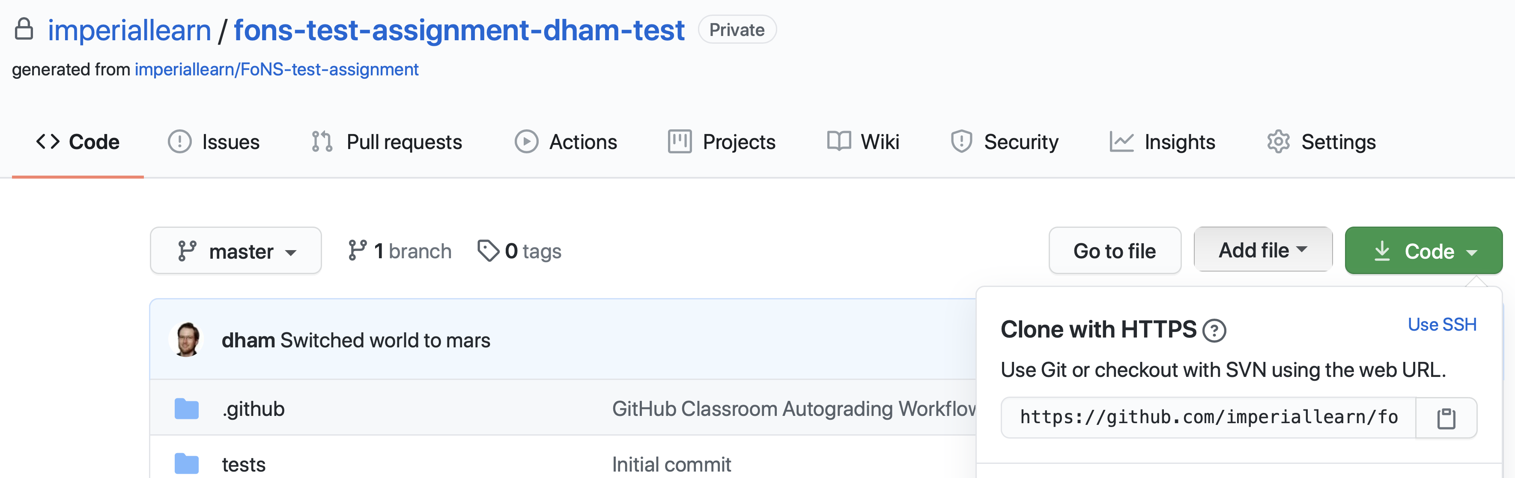Expand the master branch dropdown
The height and width of the screenshot is (478, 1515).
[x=236, y=250]
